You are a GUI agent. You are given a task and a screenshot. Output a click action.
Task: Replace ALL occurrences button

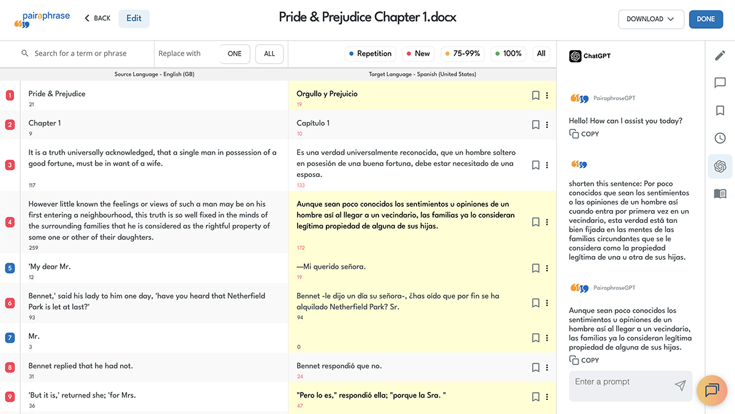click(269, 54)
